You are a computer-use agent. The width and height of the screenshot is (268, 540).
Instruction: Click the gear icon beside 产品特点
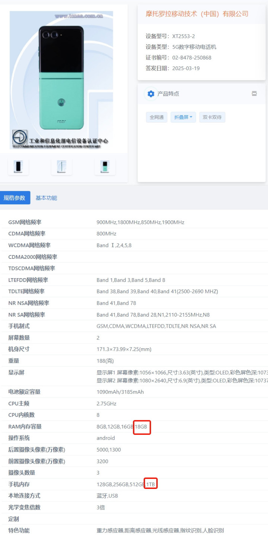coord(151,94)
